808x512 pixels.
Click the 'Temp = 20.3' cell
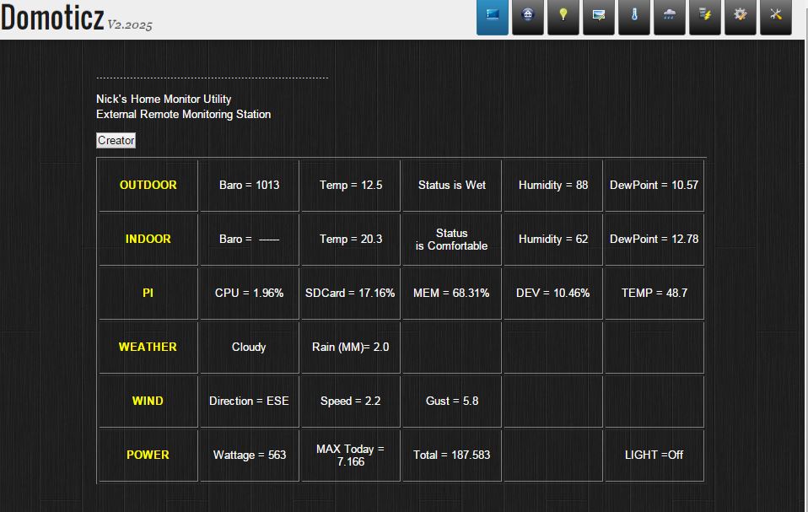coord(351,239)
